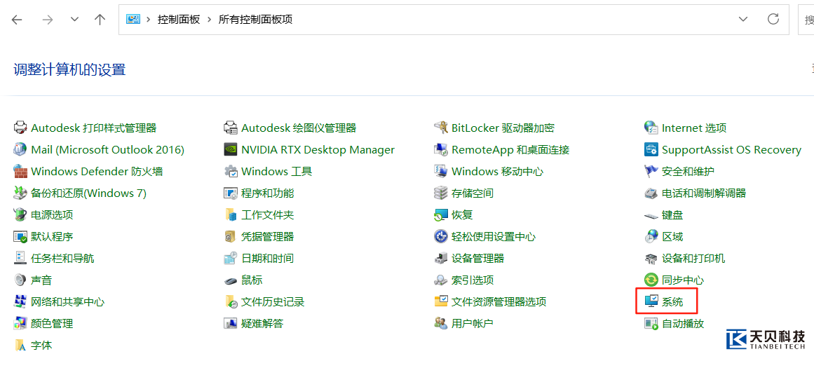Click the 系统 monitor icon
814x368 pixels.
[x=651, y=301]
